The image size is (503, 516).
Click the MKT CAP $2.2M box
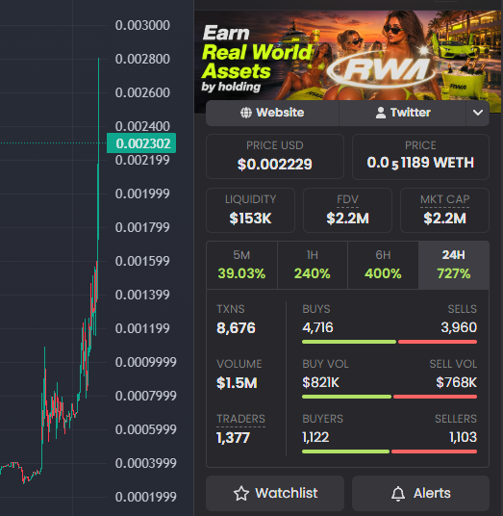coord(444,210)
